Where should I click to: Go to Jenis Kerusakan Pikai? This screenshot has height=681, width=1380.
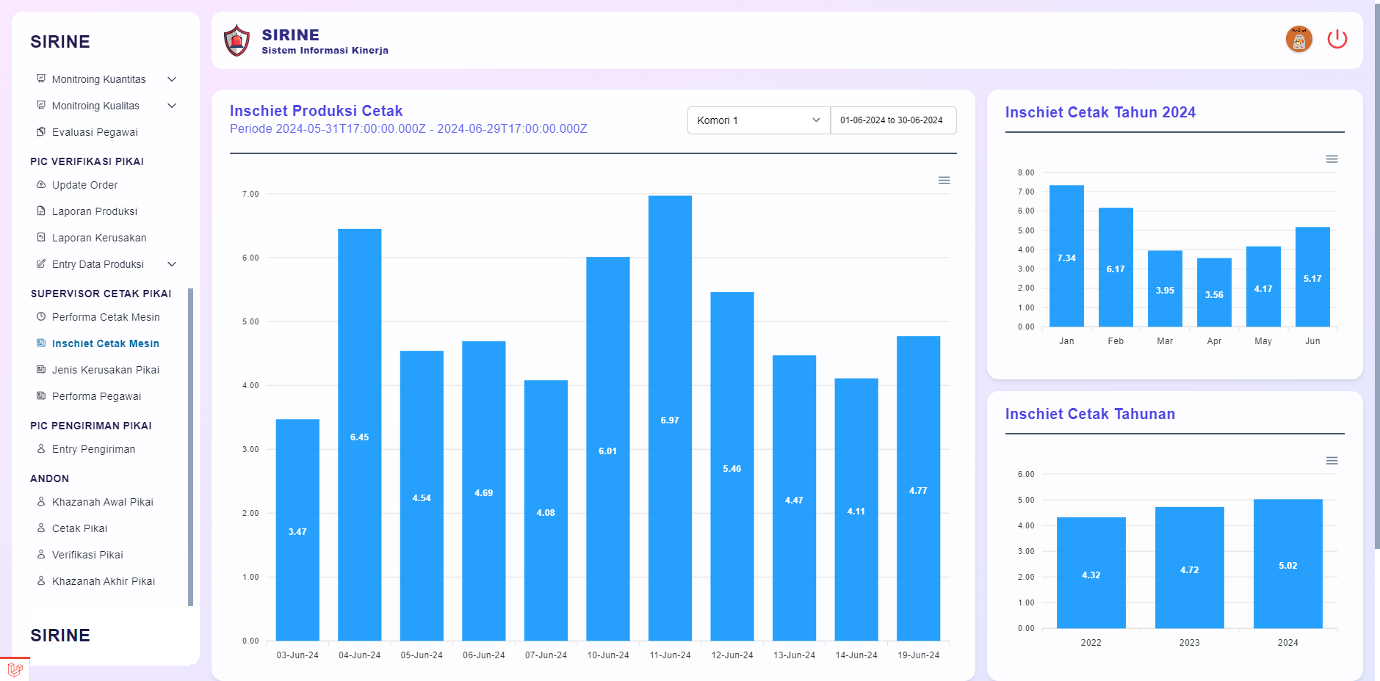[x=106, y=370]
